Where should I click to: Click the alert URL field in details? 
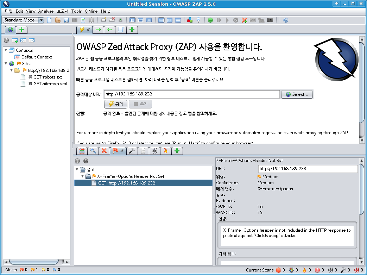(308, 169)
